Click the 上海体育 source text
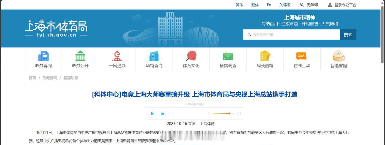Image resolution: width=385 pixels, height=145 pixels. [x=207, y=124]
